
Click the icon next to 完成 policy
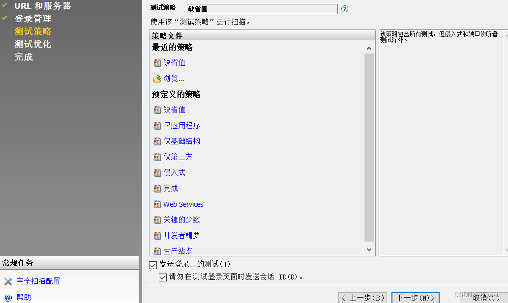[157, 189]
